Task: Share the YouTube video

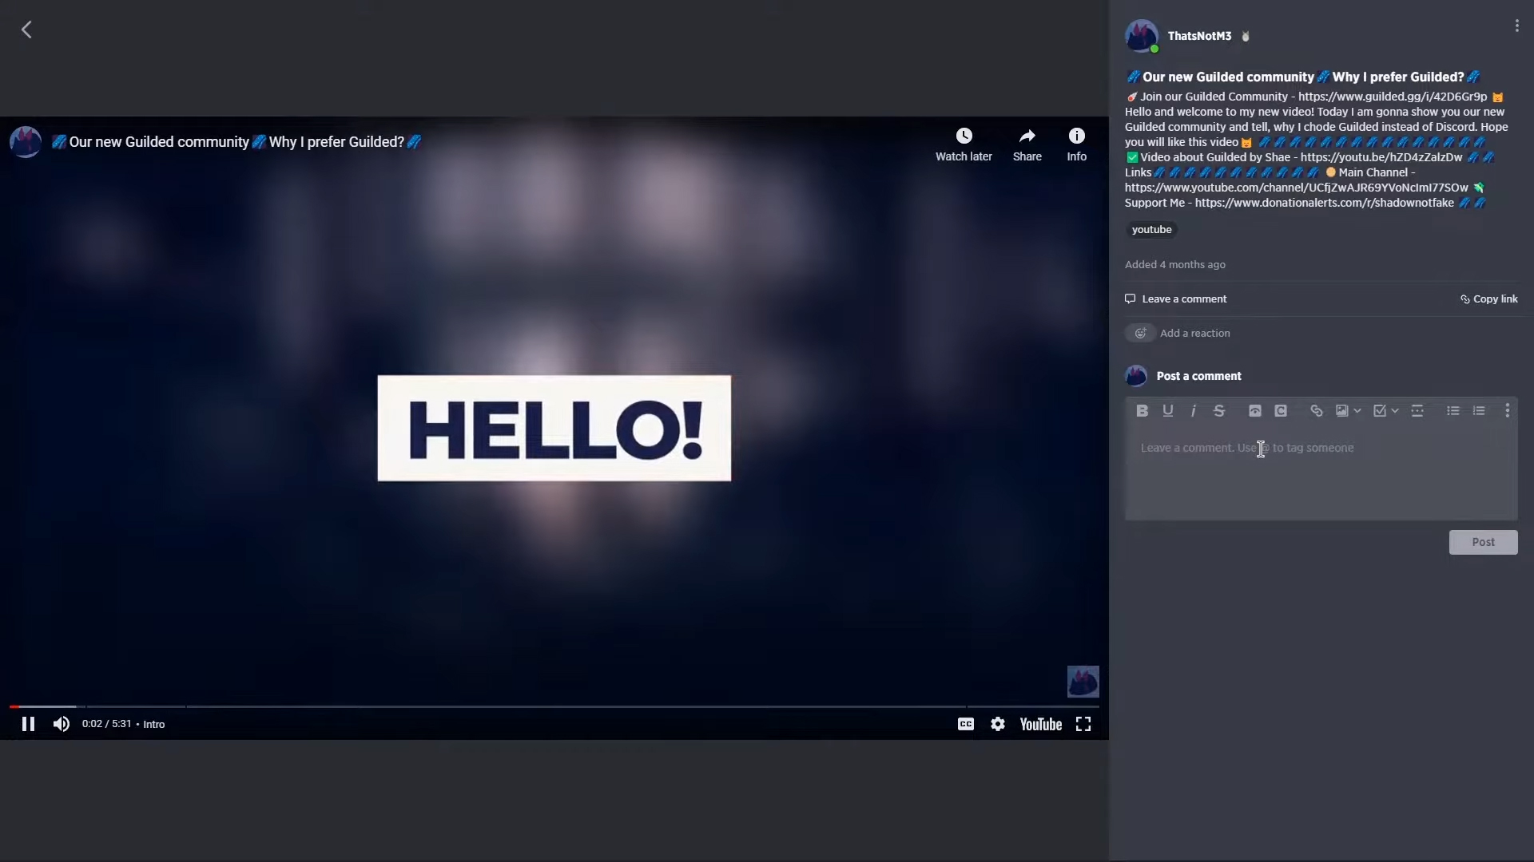Action: (x=1027, y=144)
